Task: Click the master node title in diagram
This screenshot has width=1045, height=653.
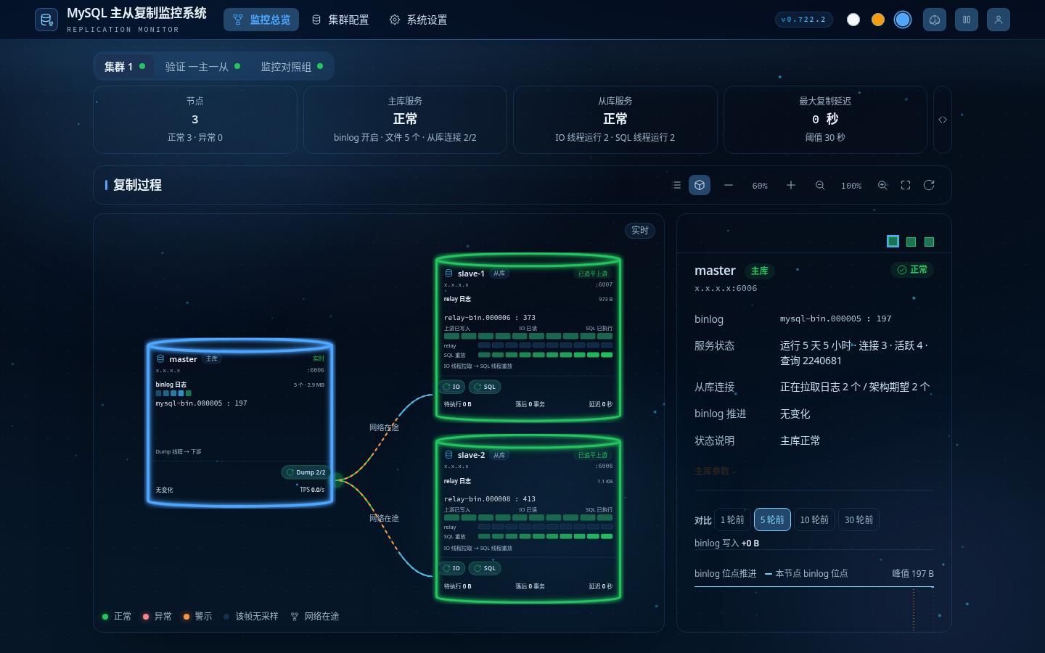Action: [x=183, y=359]
